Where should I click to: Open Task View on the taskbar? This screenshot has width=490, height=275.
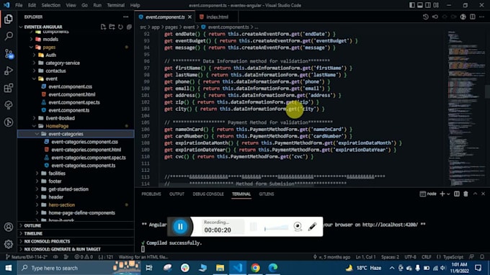(149, 268)
